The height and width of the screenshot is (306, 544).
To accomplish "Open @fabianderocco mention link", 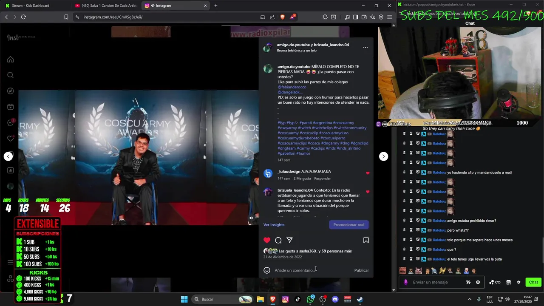I will (x=292, y=87).
